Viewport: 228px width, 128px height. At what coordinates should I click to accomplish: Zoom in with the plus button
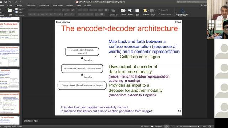[198, 127]
